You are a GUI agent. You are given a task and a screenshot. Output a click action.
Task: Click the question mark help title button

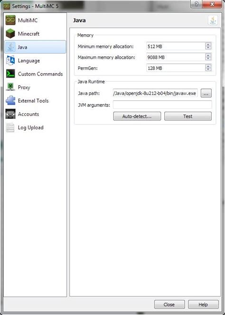(197, 4)
